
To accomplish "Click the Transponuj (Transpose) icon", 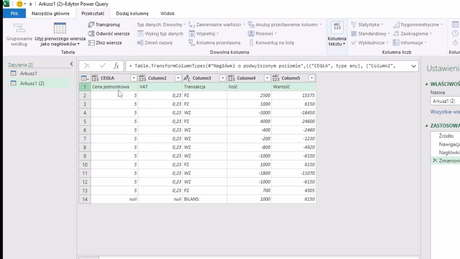I will point(91,25).
